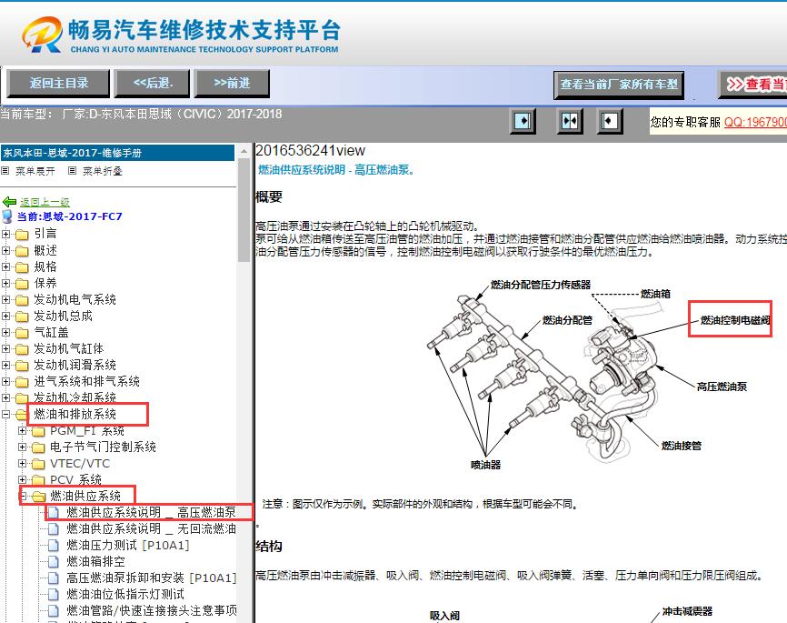This screenshot has height=623, width=787.
Task: Expand the 规格 folder
Action: tap(6, 266)
